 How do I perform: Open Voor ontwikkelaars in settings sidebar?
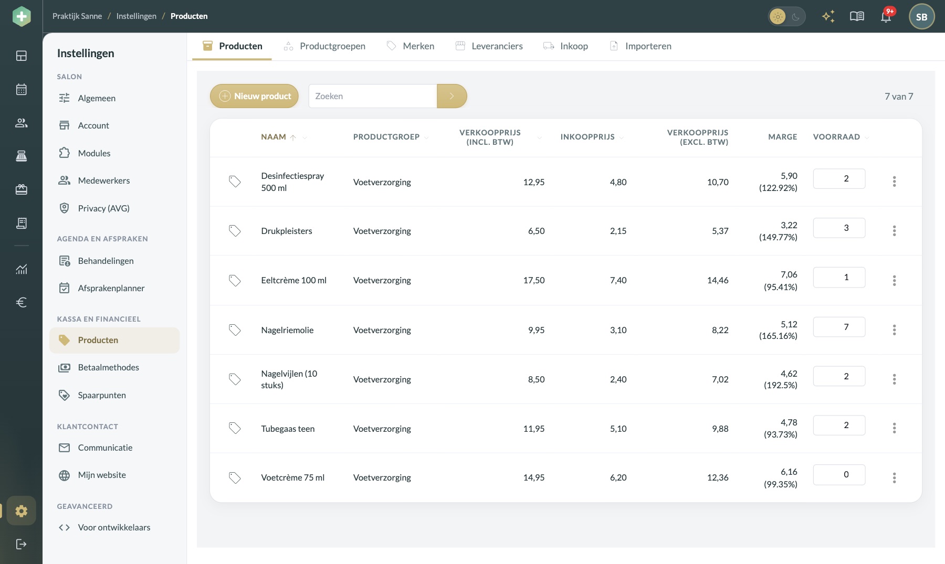click(114, 527)
